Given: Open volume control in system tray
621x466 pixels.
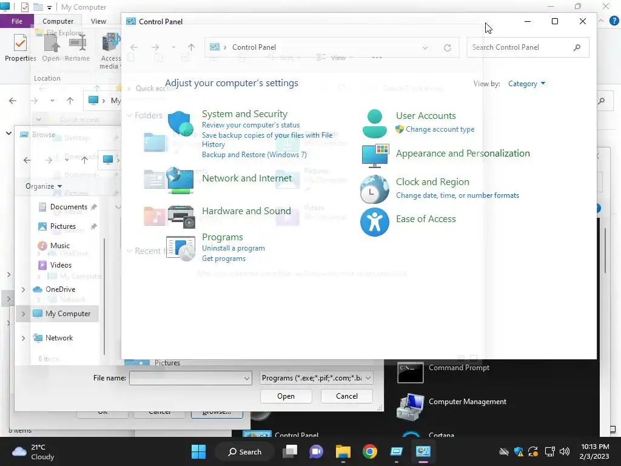Looking at the screenshot, I should coord(565,451).
